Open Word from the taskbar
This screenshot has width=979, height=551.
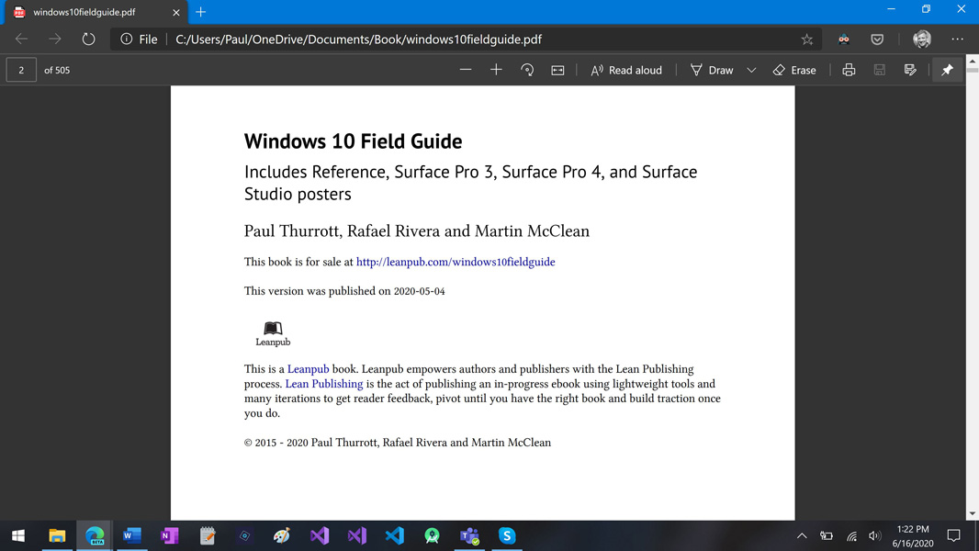point(131,535)
